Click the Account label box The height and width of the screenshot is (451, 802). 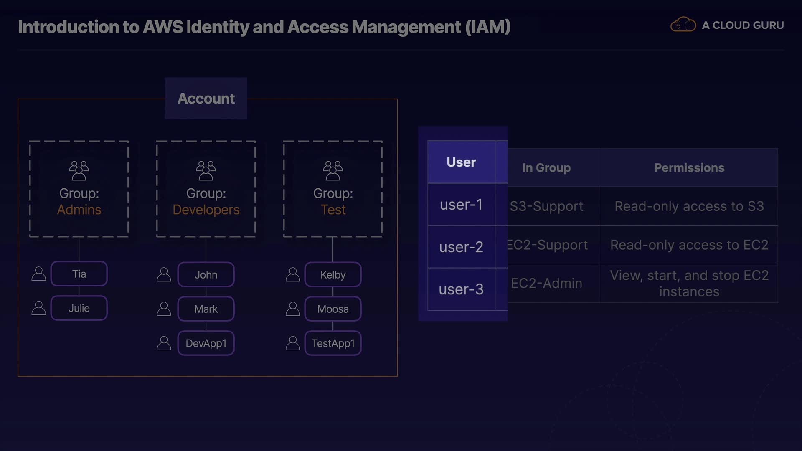[x=206, y=99]
